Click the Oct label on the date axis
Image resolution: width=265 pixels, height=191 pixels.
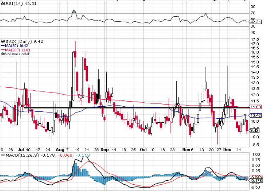click(x=143, y=150)
